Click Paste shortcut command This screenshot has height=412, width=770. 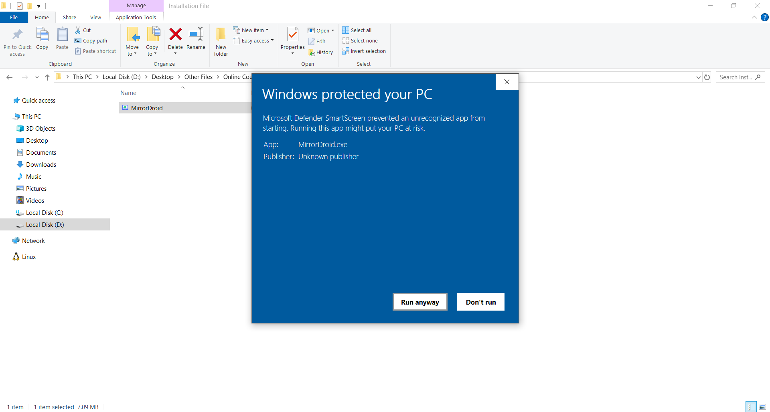click(95, 51)
